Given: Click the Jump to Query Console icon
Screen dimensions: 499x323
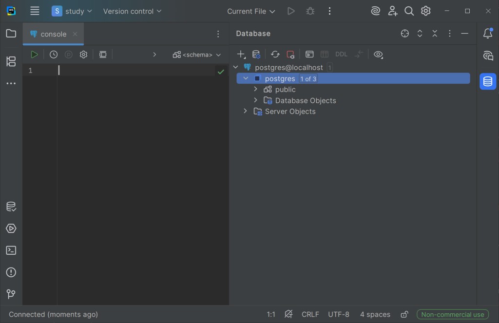Looking at the screenshot, I should pyautogui.click(x=309, y=55).
